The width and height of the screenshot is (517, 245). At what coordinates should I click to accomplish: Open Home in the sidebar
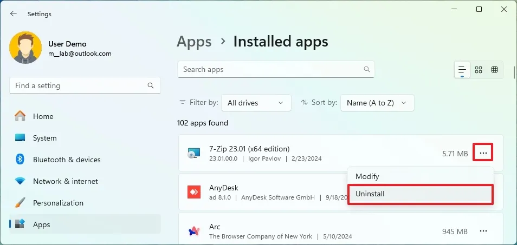point(43,116)
